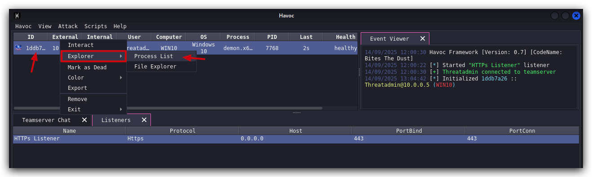
Task: Sort sessions by OS column header
Action: click(203, 37)
